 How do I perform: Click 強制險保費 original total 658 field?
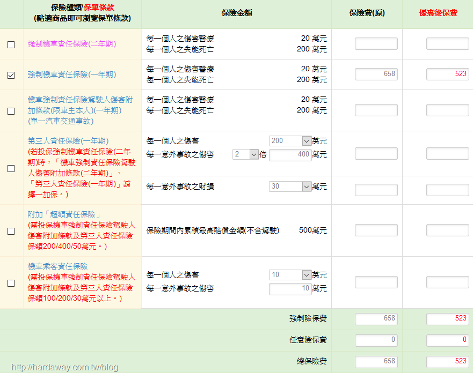click(376, 319)
